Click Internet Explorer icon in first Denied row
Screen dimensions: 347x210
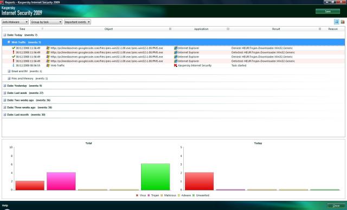click(176, 48)
